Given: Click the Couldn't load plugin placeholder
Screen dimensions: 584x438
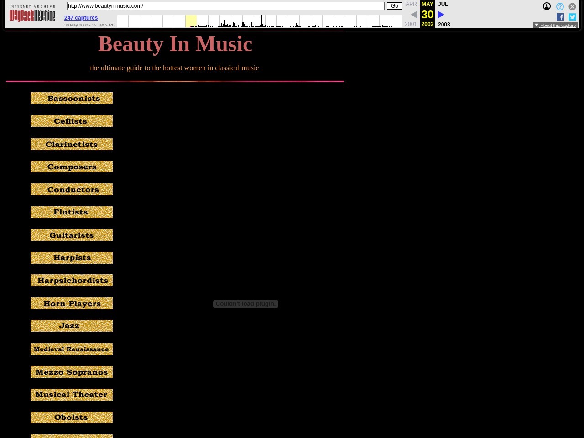Looking at the screenshot, I should click(245, 304).
